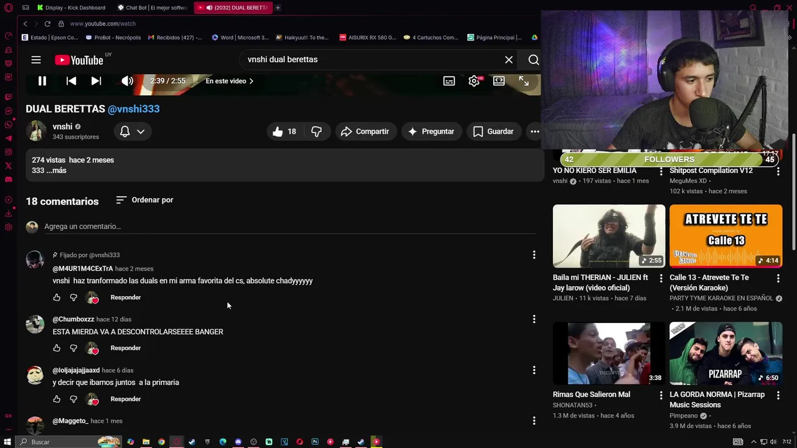Switch to the 'Display - Kick Dashboard' tab
This screenshot has width=797, height=448.
(x=72, y=7)
